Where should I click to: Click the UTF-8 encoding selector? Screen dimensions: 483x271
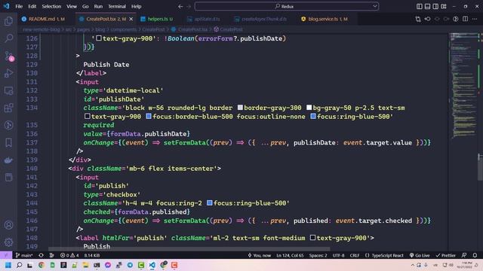pos(338,255)
